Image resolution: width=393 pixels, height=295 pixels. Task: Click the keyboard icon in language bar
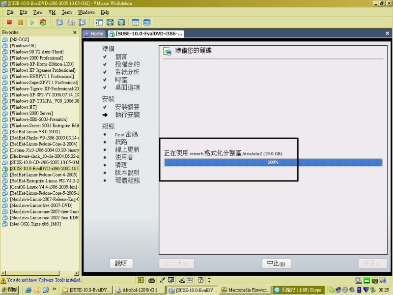click(x=151, y=280)
